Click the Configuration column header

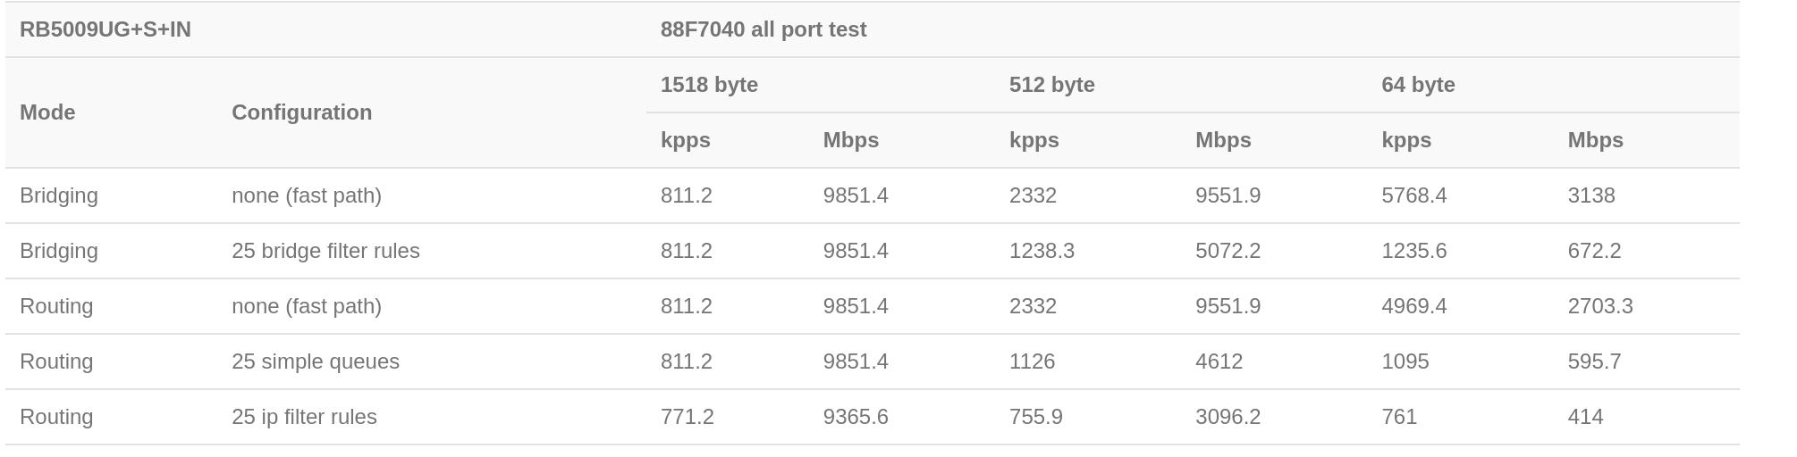(301, 112)
